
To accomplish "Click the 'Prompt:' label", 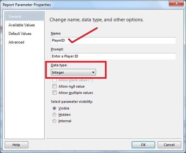I will [57, 49].
